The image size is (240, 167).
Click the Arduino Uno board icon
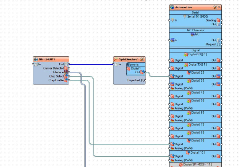[172, 7]
